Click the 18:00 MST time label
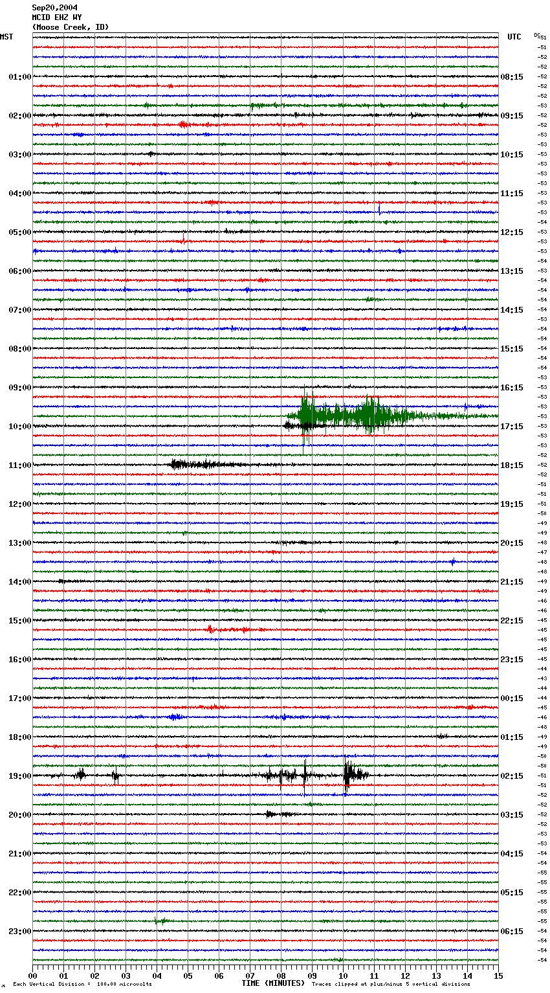The width and height of the screenshot is (550, 993). tap(19, 737)
